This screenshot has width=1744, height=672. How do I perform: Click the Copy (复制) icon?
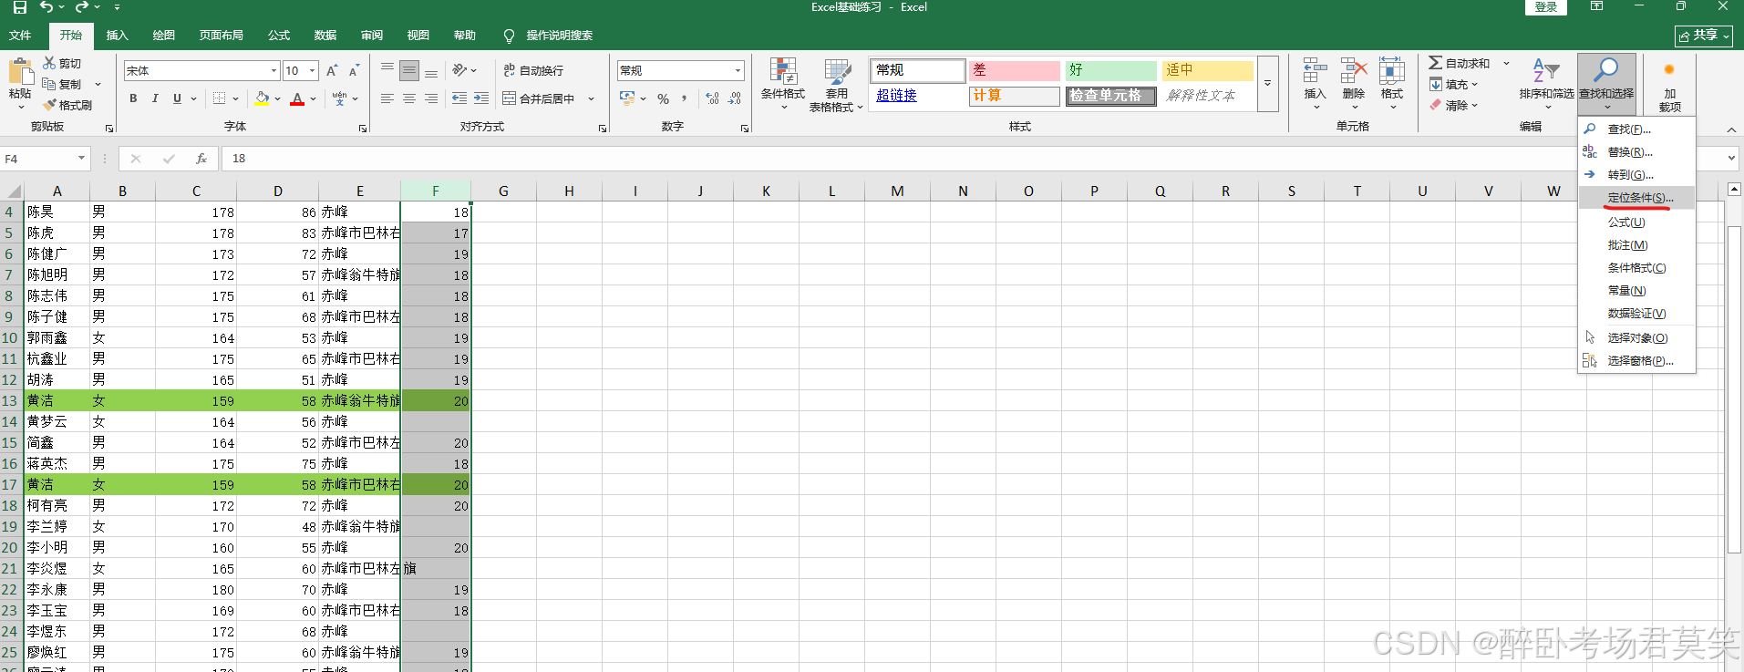click(x=50, y=84)
